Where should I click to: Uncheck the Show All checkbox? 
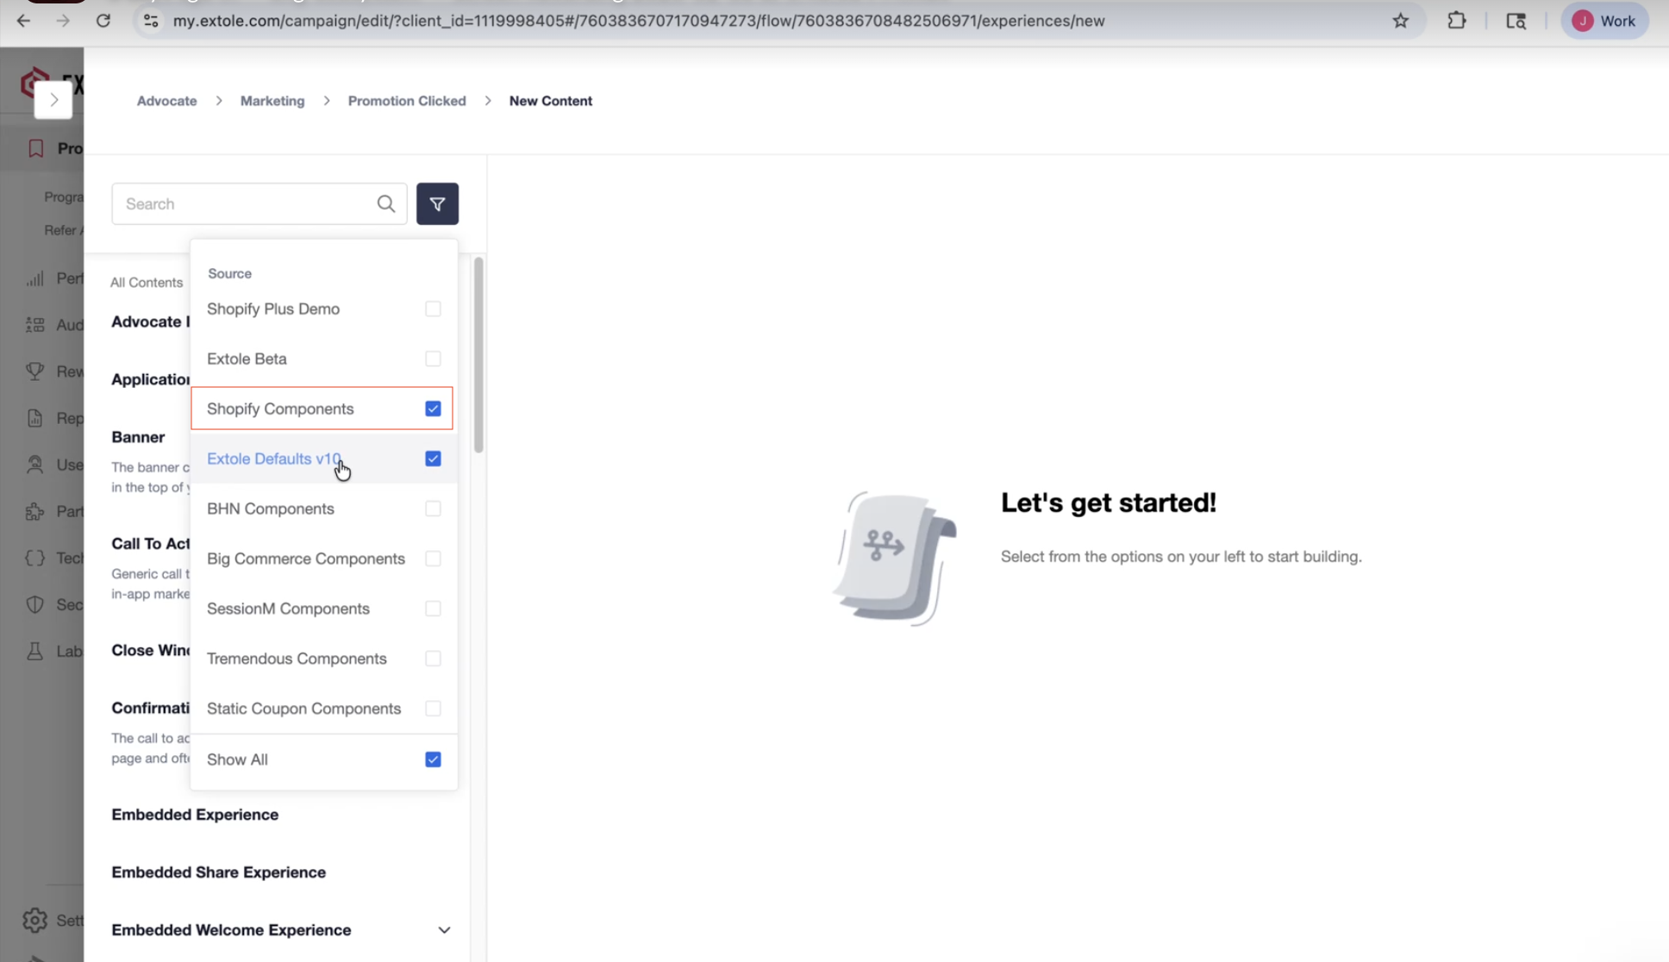[x=433, y=759]
